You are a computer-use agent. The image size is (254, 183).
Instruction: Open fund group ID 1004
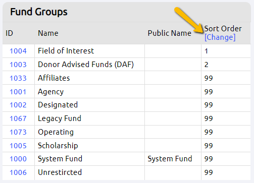point(18,51)
